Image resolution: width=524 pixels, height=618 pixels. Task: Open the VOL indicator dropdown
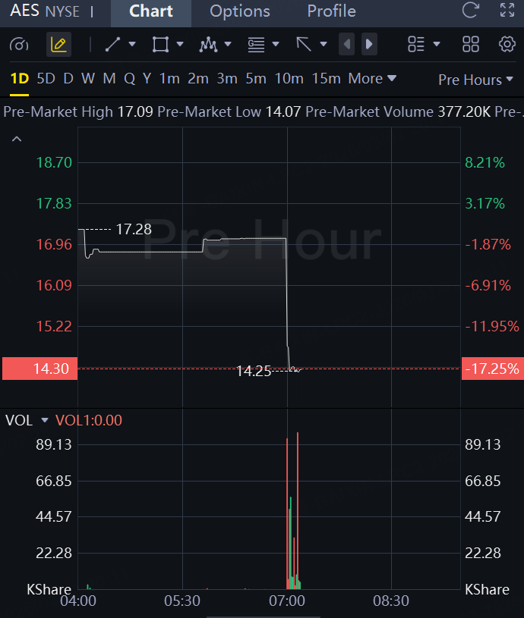(x=45, y=420)
